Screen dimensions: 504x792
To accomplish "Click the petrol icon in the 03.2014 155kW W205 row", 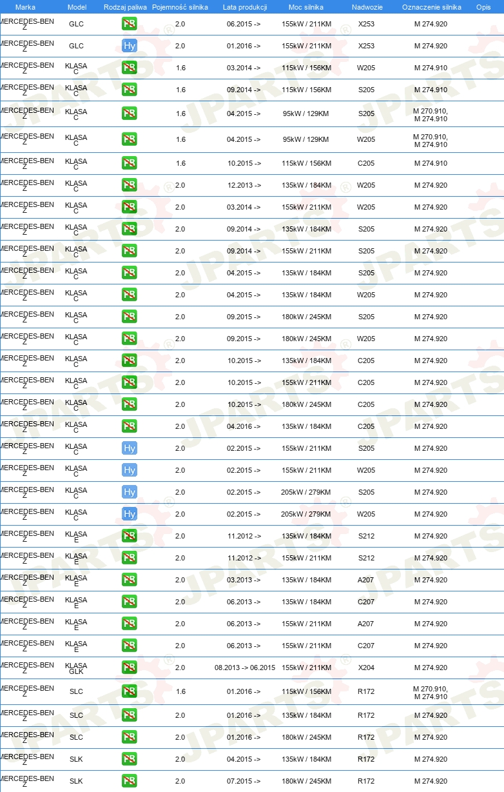I will [x=129, y=208].
